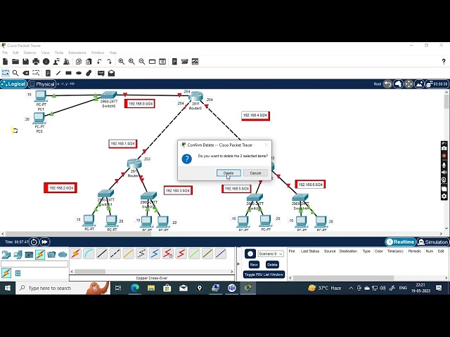Choose the purple USB cable
450x337 pixels.
(220, 253)
